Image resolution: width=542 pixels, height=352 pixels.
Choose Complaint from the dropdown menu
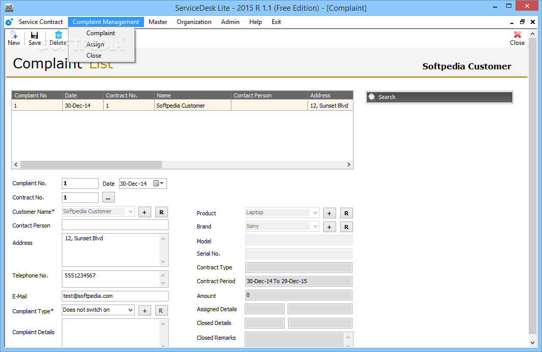[101, 33]
